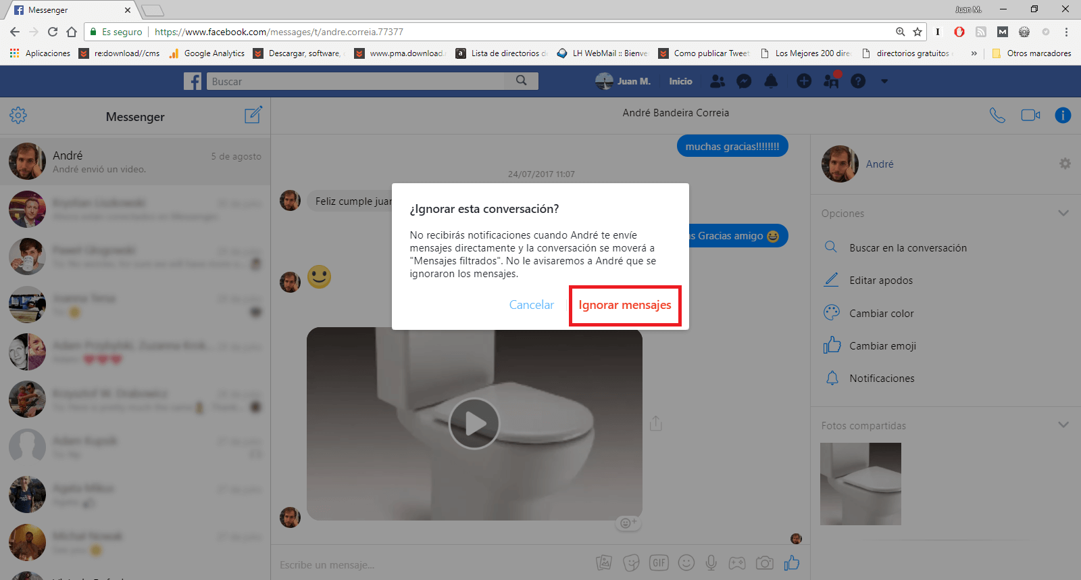
Task: Open the sticker picker
Action: pos(631,562)
